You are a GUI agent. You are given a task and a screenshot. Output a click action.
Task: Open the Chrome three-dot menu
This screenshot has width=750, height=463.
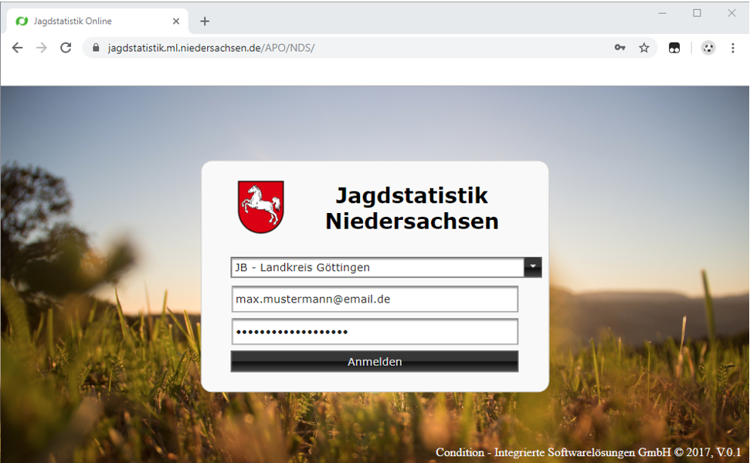coord(732,48)
